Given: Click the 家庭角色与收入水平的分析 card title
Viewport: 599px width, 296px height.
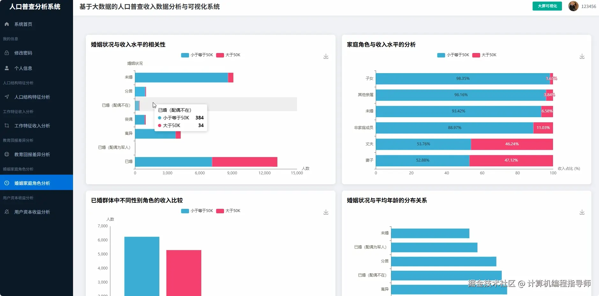Looking at the screenshot, I should coord(381,45).
